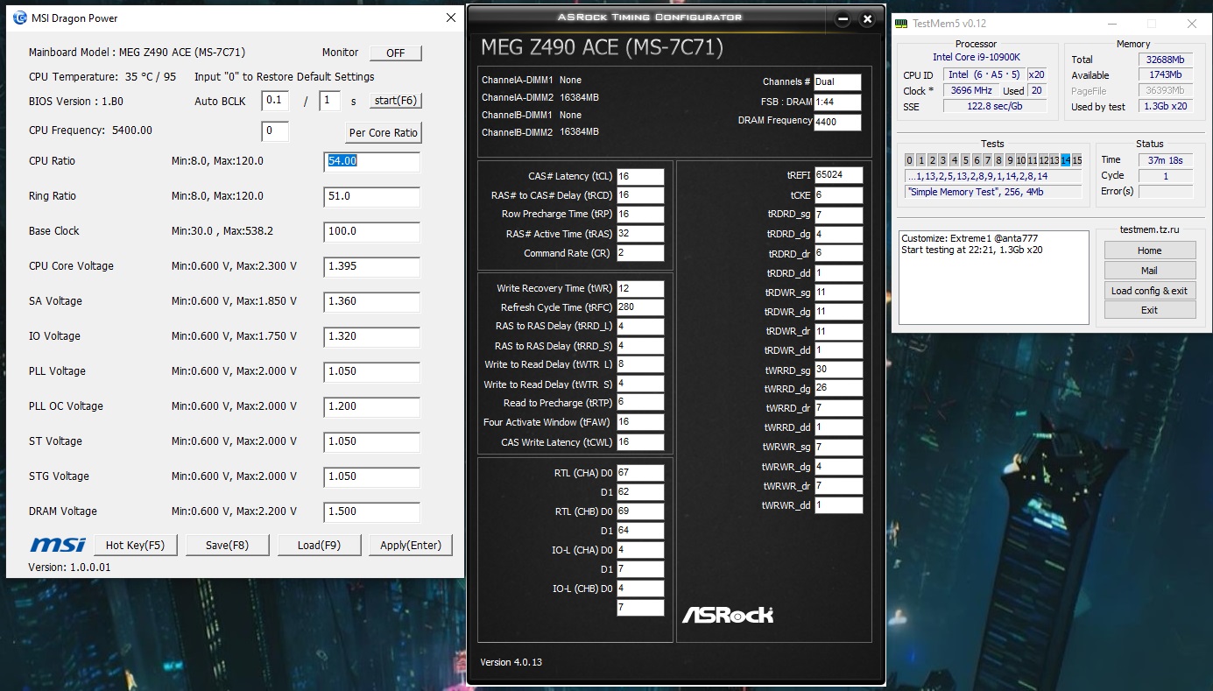Screen dimensions: 1213x691
Task: Close the MSI Dragon Power window
Action: point(451,18)
